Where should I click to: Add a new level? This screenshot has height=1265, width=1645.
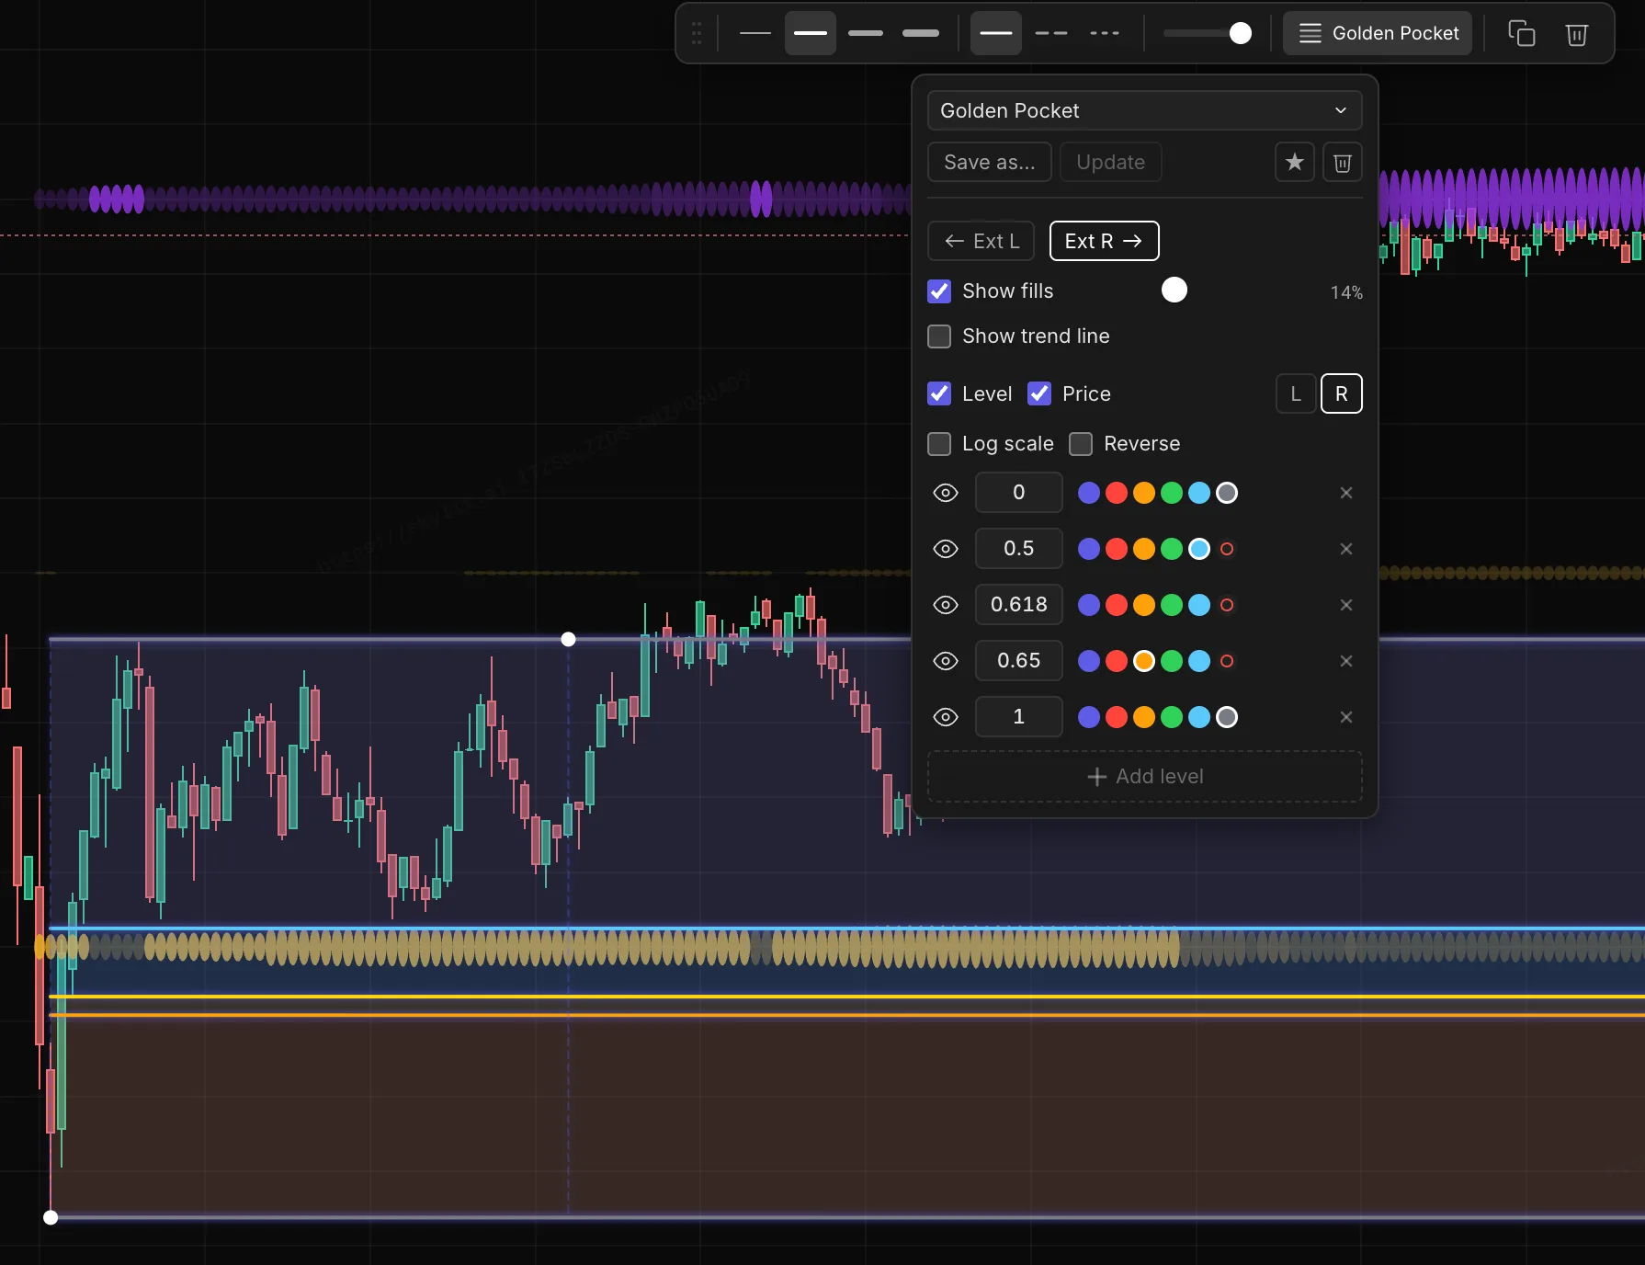tap(1144, 777)
